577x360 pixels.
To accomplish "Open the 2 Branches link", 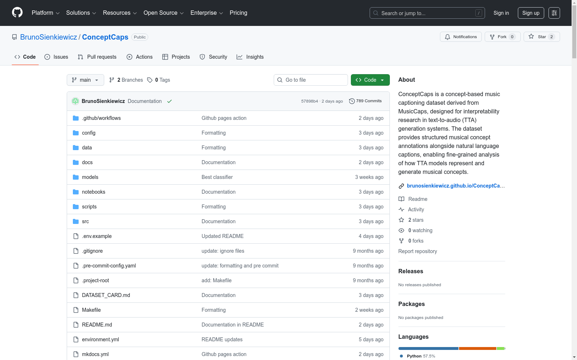I will coord(126,80).
